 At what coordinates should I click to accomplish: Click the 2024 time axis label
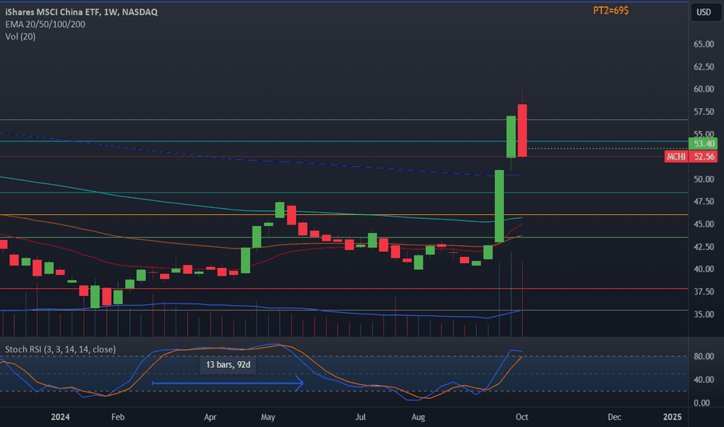[x=60, y=417]
